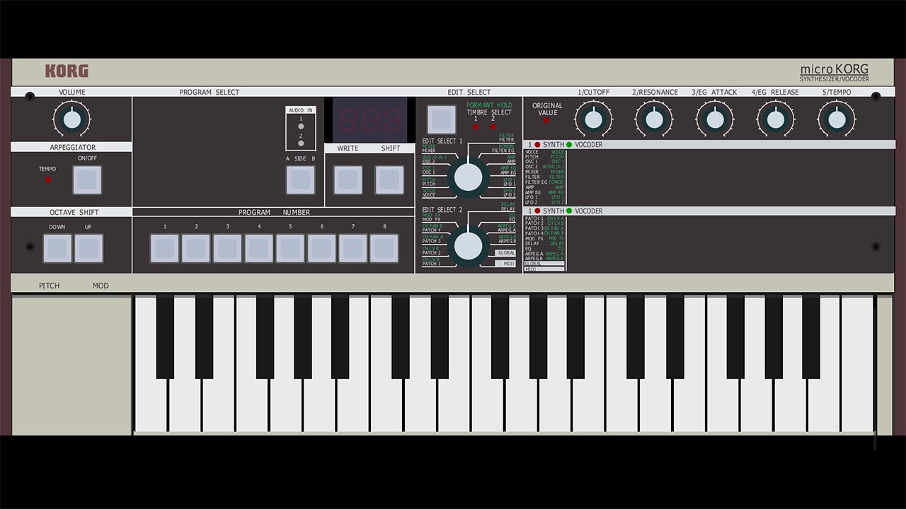This screenshot has height=509, width=906.
Task: Toggle the Arpeggiator On/Off button
Action: point(87,180)
